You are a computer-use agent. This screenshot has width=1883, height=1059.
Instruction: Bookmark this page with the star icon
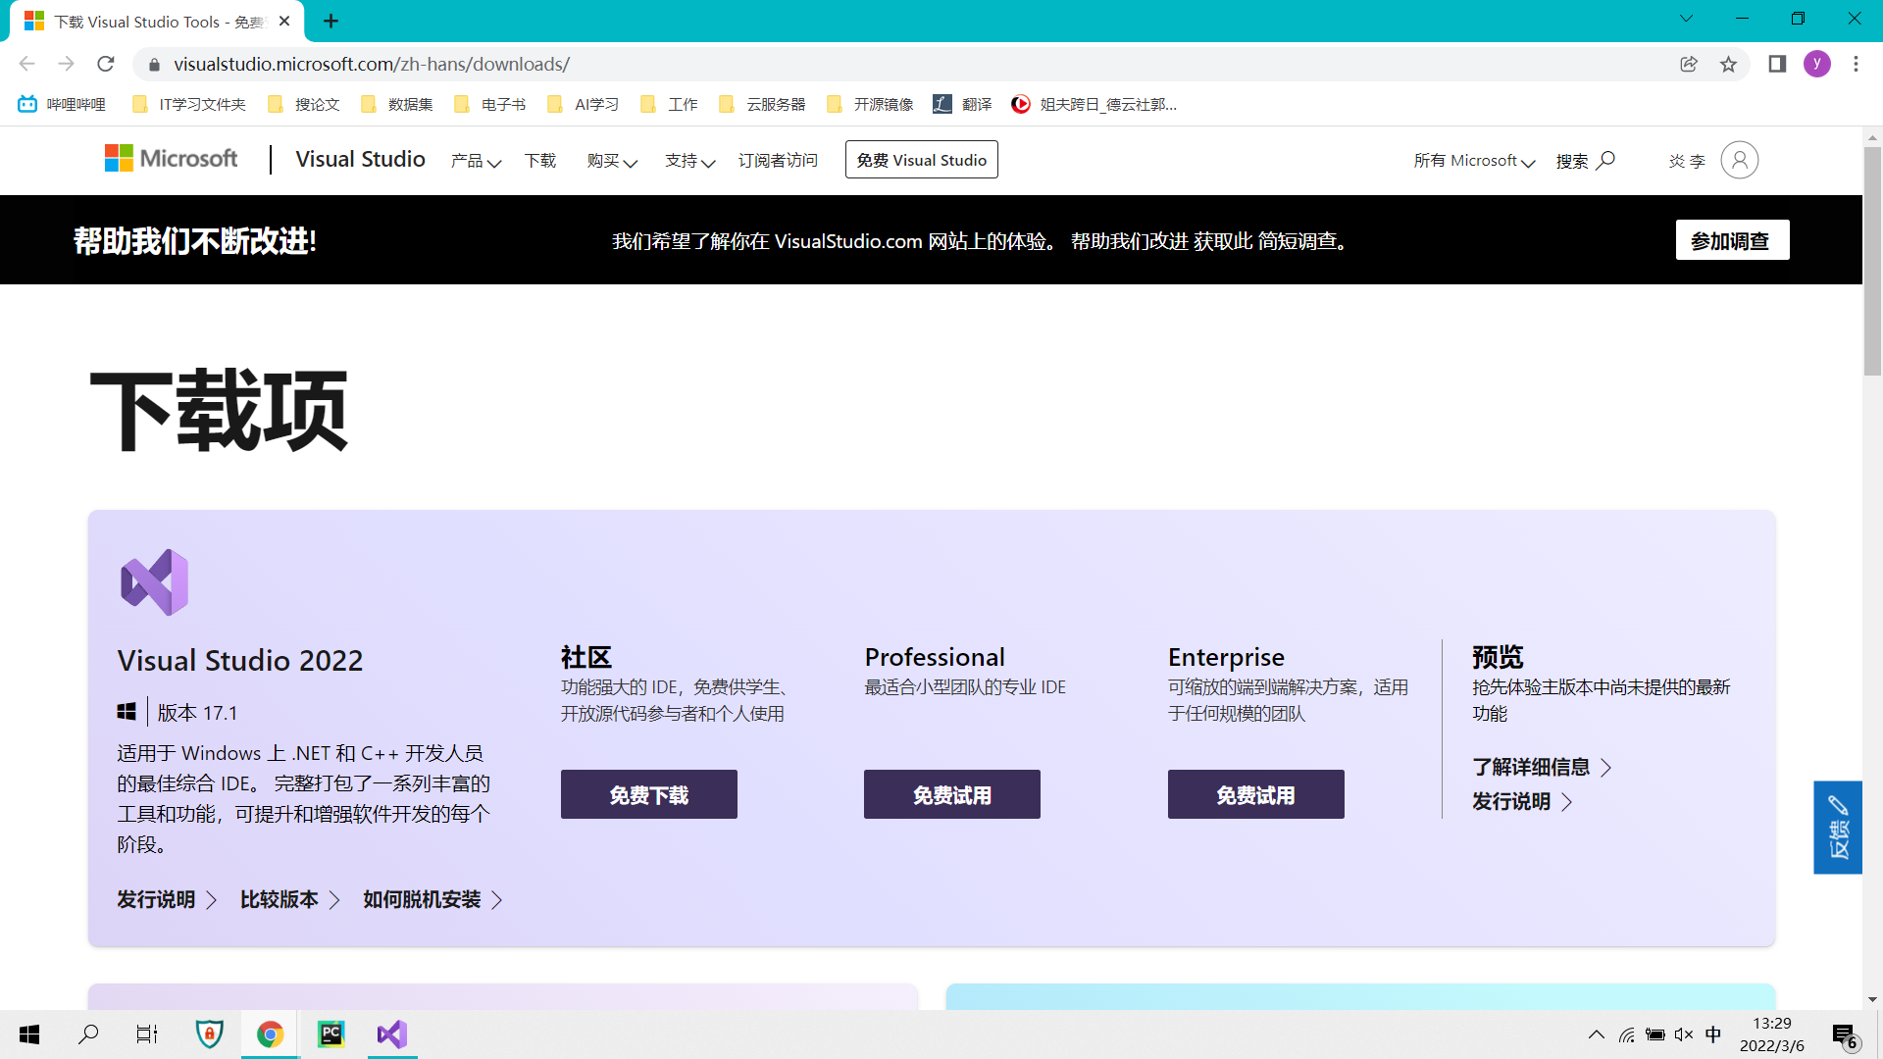tap(1728, 64)
